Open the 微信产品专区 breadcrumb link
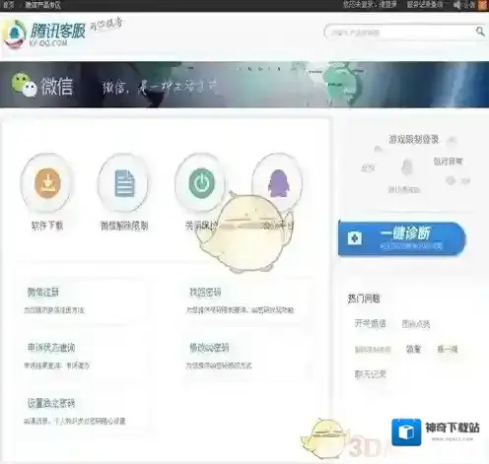Viewport: 489px width, 464px height. (42, 5)
